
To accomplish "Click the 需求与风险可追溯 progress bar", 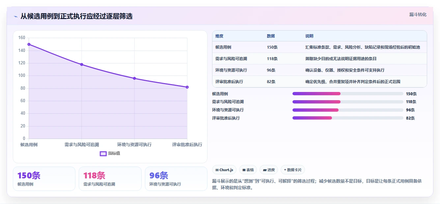I will [x=348, y=102].
